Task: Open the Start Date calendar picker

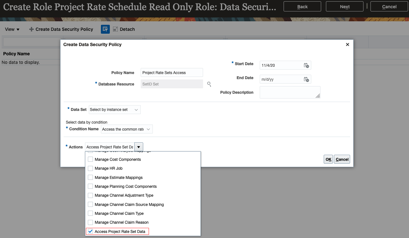Action: (306, 65)
